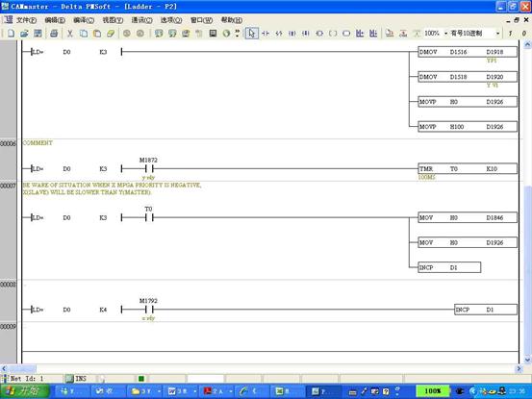
Task: Click the Save toolbar icon
Action: [x=38, y=34]
